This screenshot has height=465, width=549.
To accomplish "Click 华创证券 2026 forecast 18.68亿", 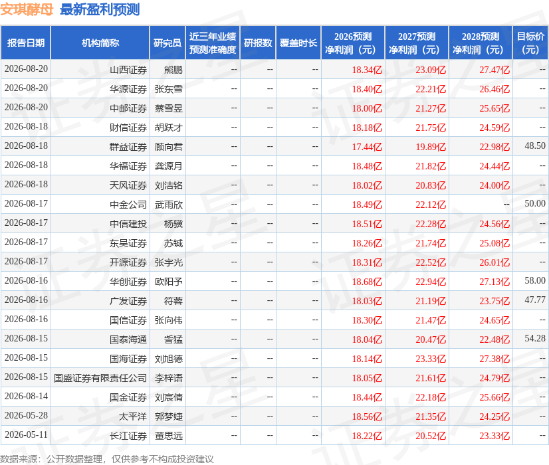I will (367, 282).
